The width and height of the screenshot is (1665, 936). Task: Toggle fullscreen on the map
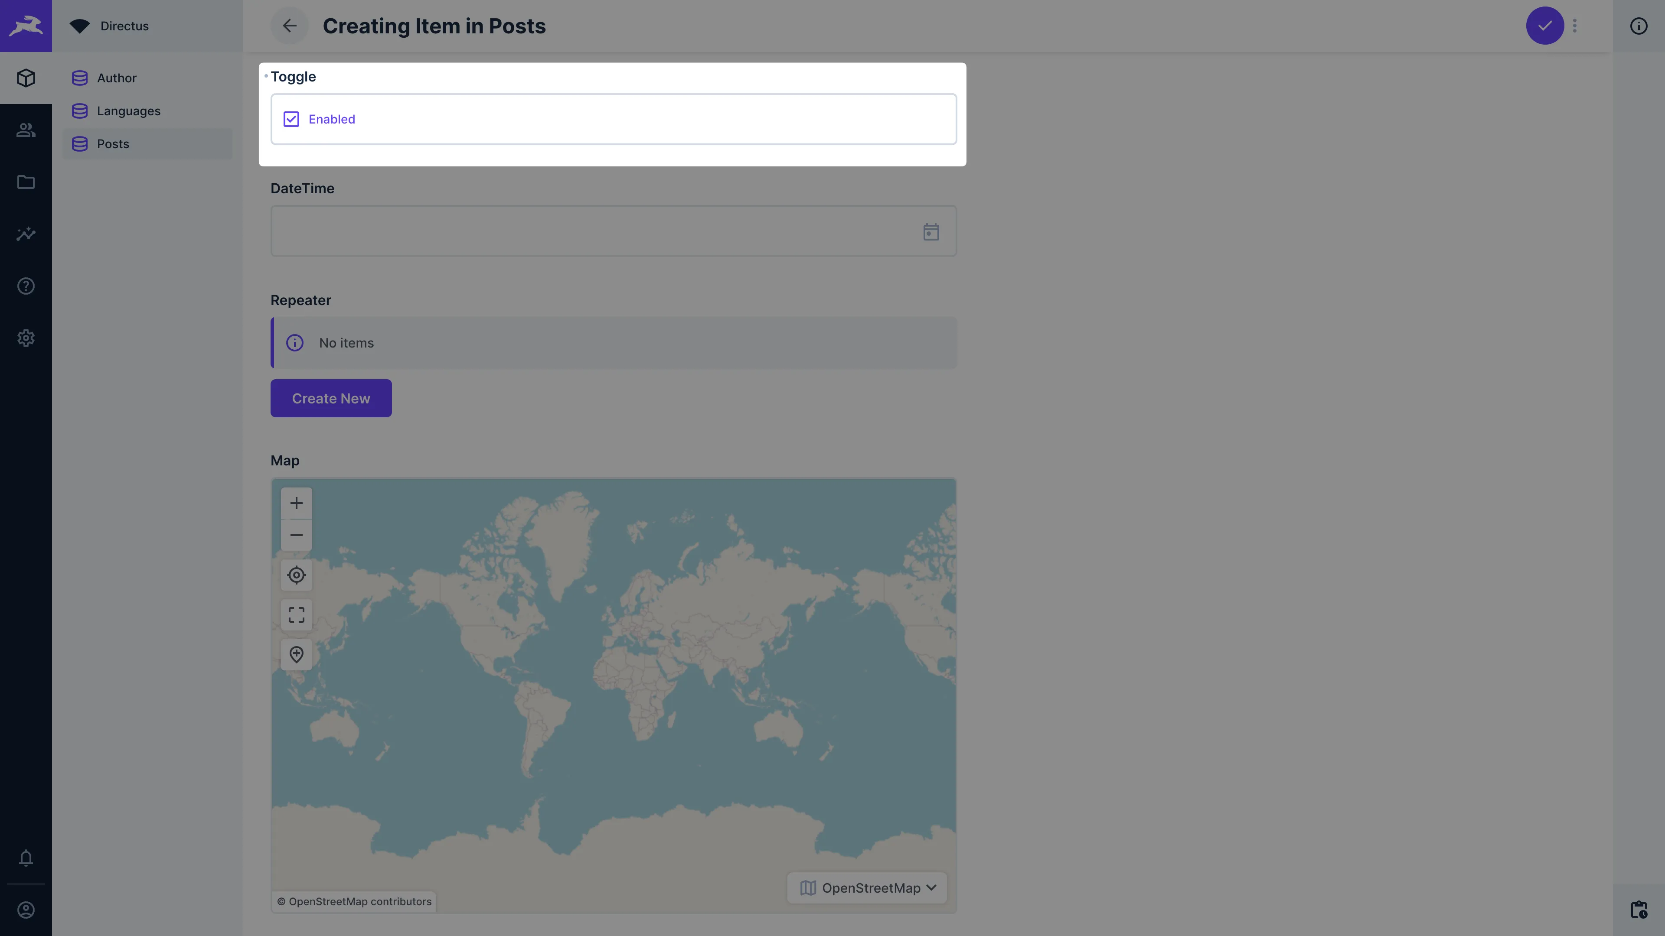296,614
